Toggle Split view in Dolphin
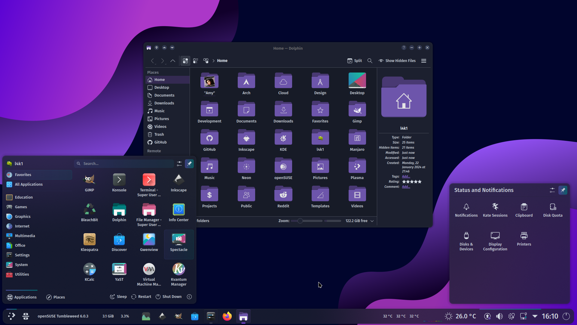Screen dimensions: 577x325 pyautogui.click(x=355, y=60)
